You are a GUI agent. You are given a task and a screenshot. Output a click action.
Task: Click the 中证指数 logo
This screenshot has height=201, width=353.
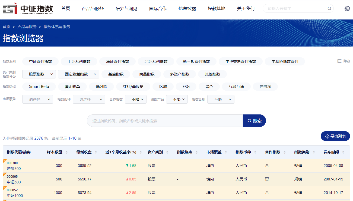click(x=27, y=8)
